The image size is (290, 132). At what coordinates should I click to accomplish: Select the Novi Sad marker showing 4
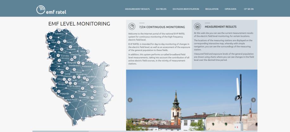tap(62, 49)
